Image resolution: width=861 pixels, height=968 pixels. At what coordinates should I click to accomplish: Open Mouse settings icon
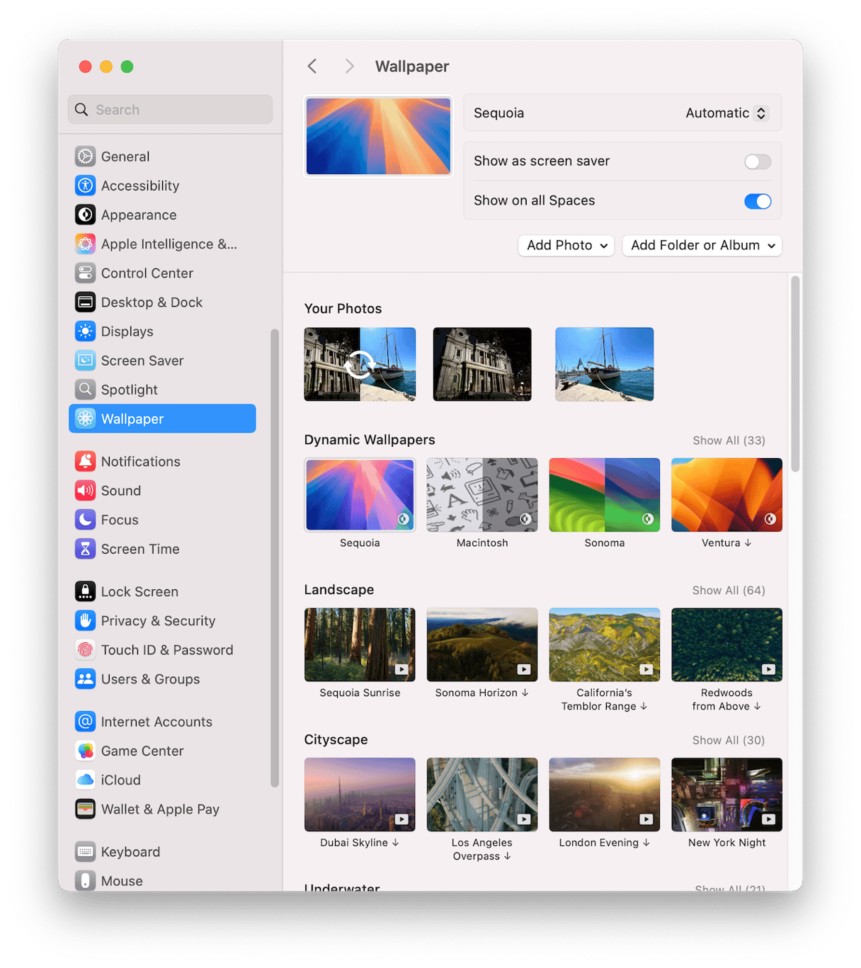85,881
